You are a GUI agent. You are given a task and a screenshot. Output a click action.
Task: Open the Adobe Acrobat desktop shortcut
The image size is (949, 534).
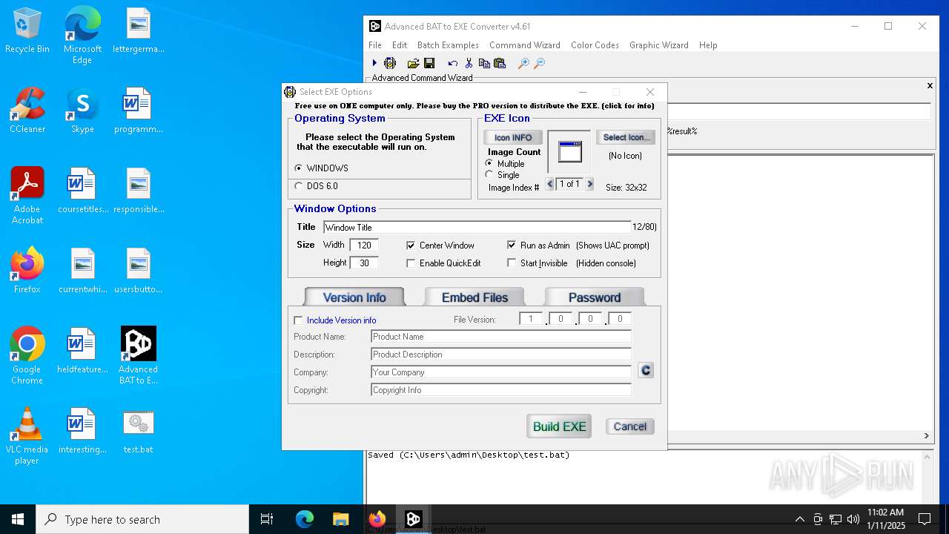point(27,196)
